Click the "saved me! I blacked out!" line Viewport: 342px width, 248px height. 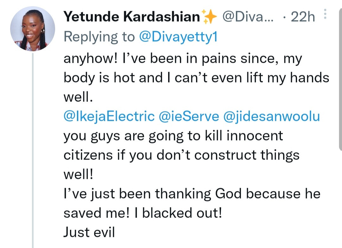142,213
